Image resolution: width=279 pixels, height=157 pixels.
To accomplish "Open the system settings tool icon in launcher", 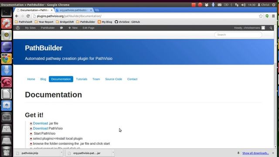I will (7, 24).
